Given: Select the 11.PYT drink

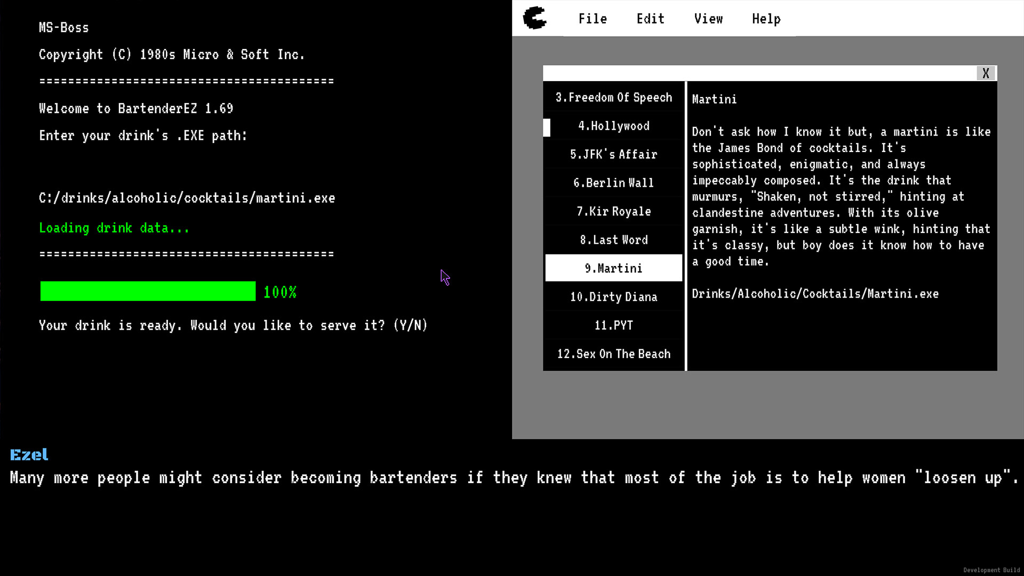Looking at the screenshot, I should 613,325.
